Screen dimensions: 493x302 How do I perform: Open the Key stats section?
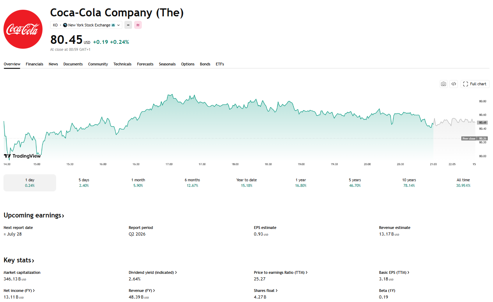tap(19, 260)
